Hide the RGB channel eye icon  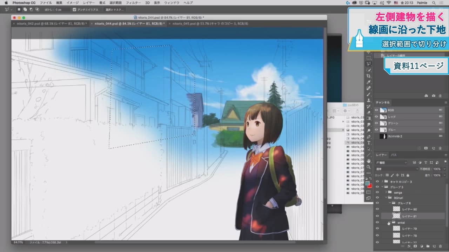point(377,110)
